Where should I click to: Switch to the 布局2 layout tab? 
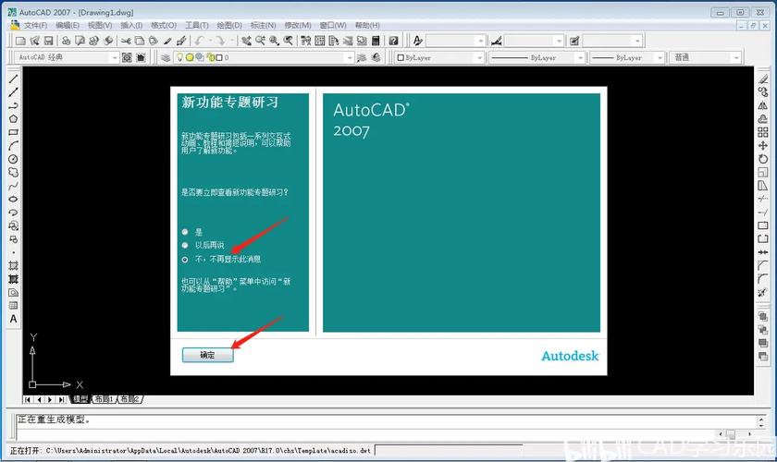tap(129, 398)
